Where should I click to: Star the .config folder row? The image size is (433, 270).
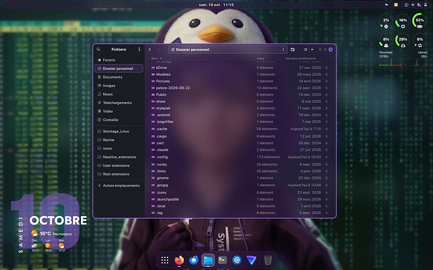pos(327,157)
